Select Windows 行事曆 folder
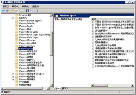This screenshot has height=95, width=136. (x=26, y=57)
